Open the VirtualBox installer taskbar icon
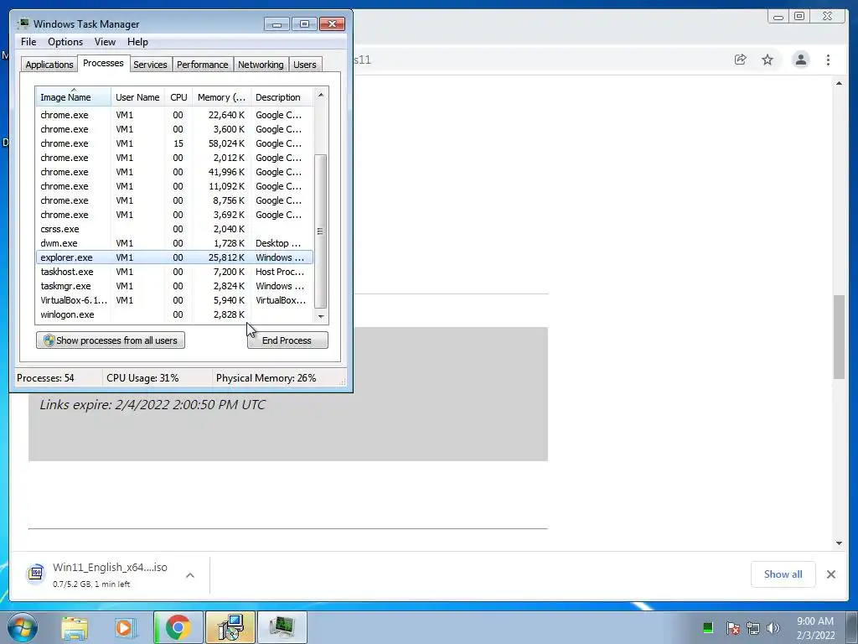The height and width of the screenshot is (644, 858). click(x=230, y=627)
